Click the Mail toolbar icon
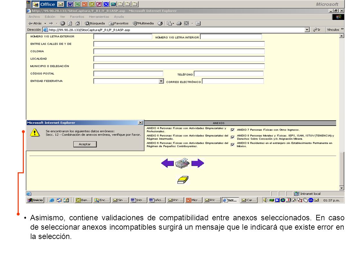 click(170, 24)
